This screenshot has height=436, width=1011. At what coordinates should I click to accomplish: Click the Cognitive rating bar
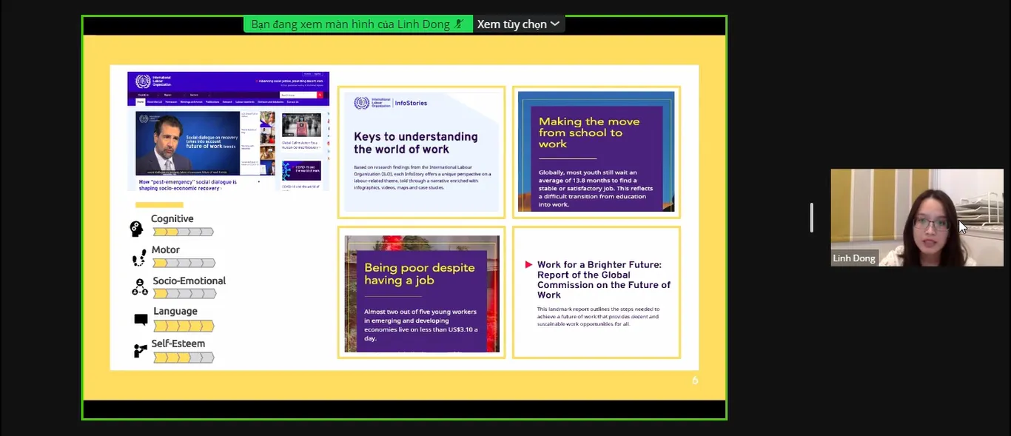click(183, 232)
